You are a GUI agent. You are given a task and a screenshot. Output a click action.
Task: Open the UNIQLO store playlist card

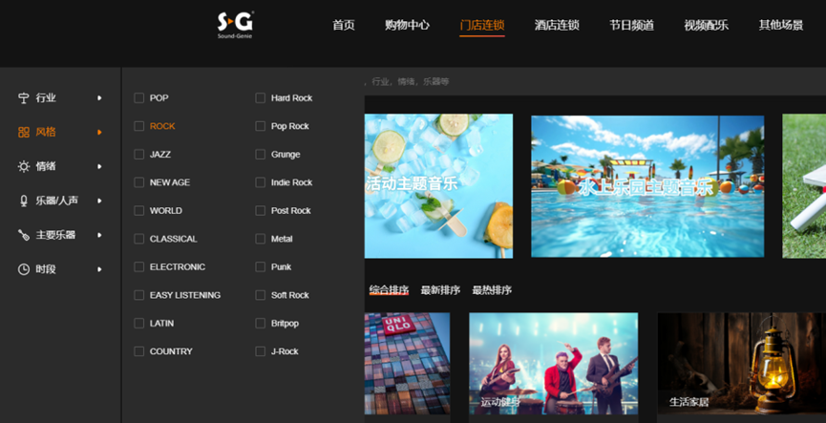[x=407, y=364]
